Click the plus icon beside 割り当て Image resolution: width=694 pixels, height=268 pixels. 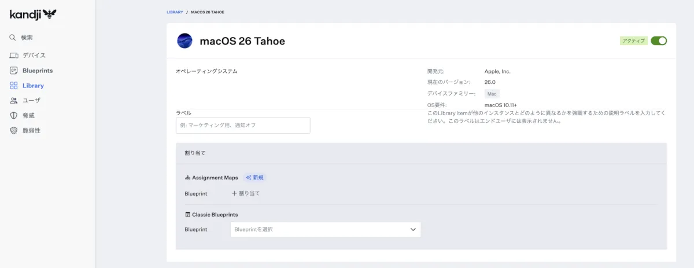(x=234, y=193)
